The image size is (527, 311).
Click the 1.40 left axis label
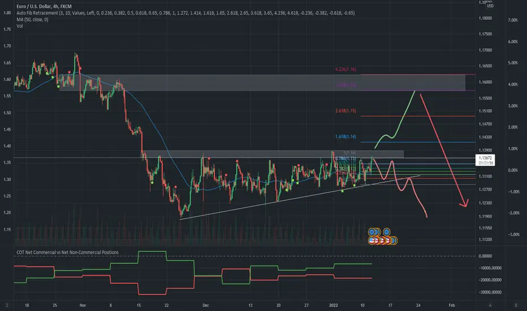pos(7,146)
